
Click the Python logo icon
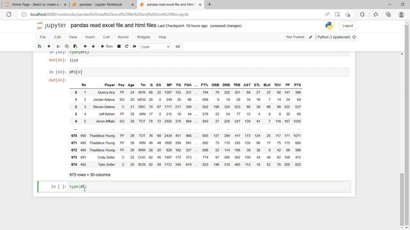coord(329,26)
